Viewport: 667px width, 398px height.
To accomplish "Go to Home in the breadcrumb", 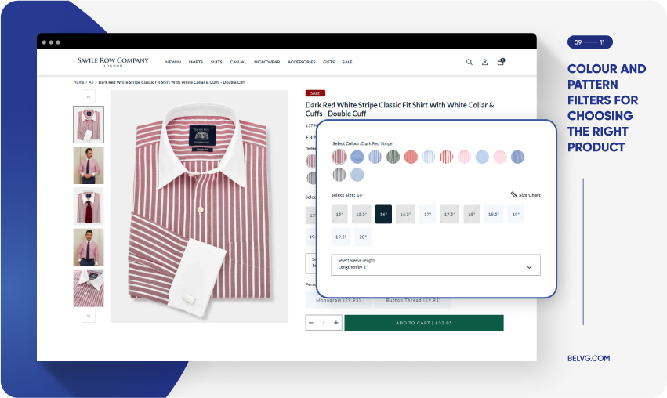I will coord(78,82).
